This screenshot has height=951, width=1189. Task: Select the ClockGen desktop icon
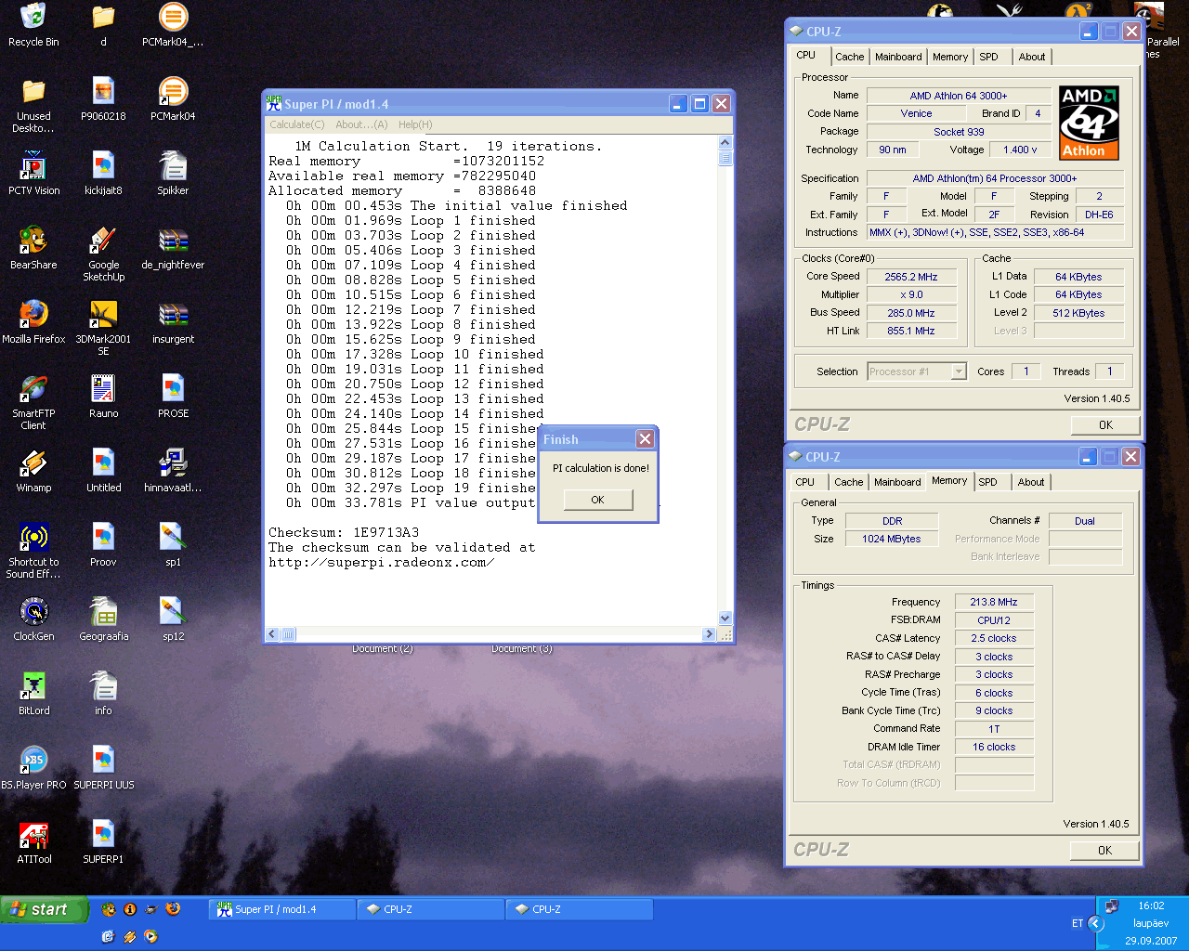[x=33, y=619]
